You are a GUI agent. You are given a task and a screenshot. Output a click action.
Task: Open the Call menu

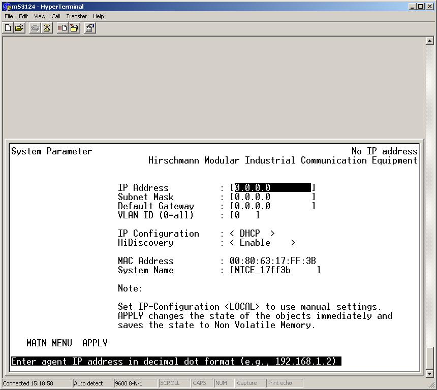coord(56,16)
